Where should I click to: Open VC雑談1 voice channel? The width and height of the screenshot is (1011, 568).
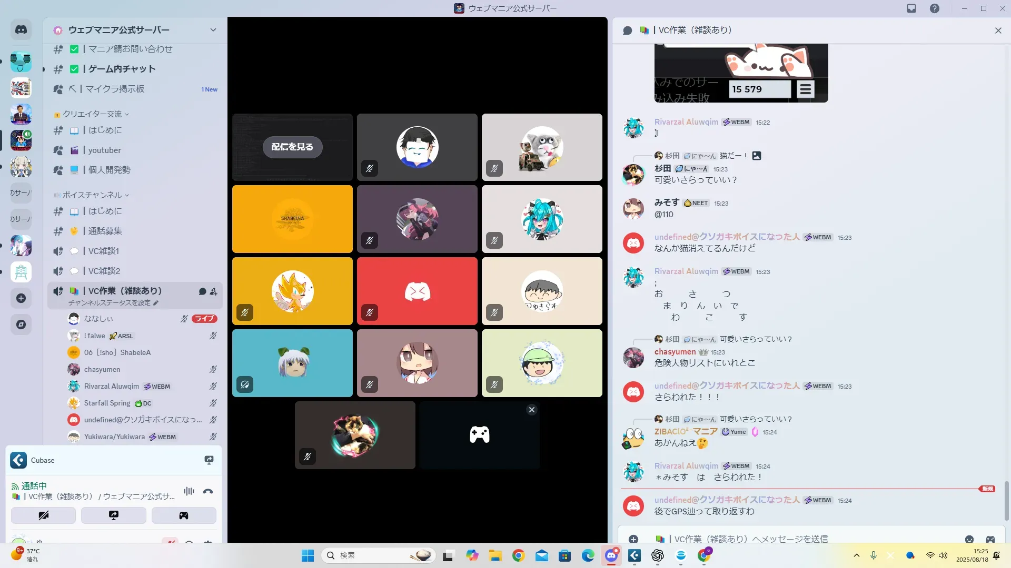pos(104,251)
